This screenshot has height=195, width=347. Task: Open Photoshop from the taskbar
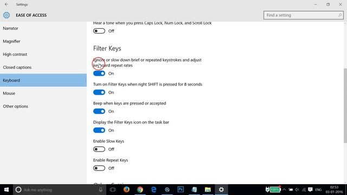coord(181,190)
